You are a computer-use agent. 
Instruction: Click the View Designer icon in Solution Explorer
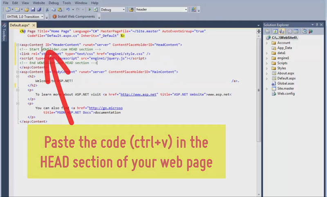pyautogui.click(x=296, y=31)
